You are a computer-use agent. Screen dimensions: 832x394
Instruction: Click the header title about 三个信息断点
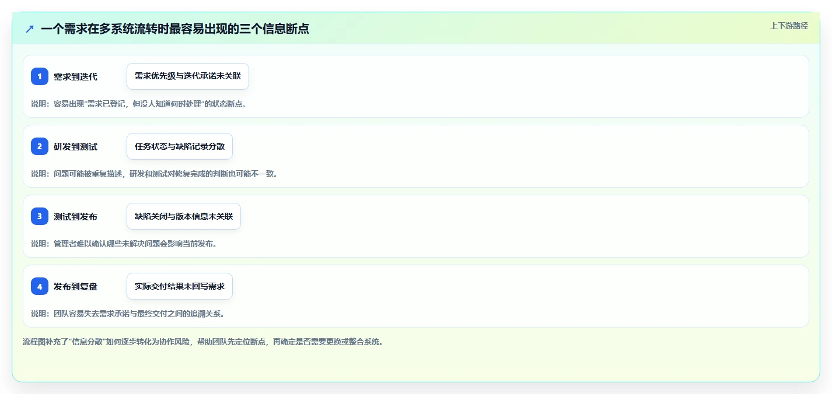175,29
